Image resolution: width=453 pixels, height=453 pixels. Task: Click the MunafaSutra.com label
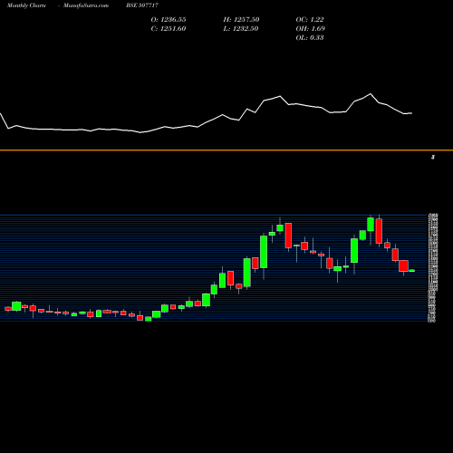[86, 5]
